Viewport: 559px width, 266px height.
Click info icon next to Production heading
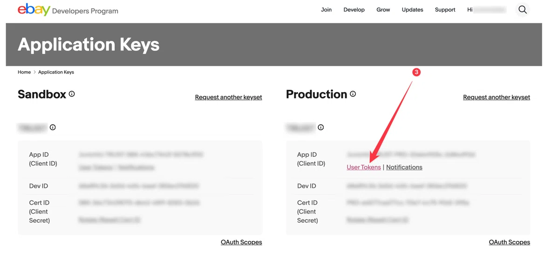pos(353,94)
